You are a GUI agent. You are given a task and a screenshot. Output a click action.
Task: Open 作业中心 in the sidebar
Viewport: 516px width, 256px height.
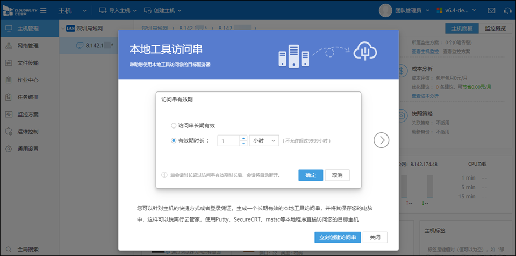pyautogui.click(x=27, y=80)
